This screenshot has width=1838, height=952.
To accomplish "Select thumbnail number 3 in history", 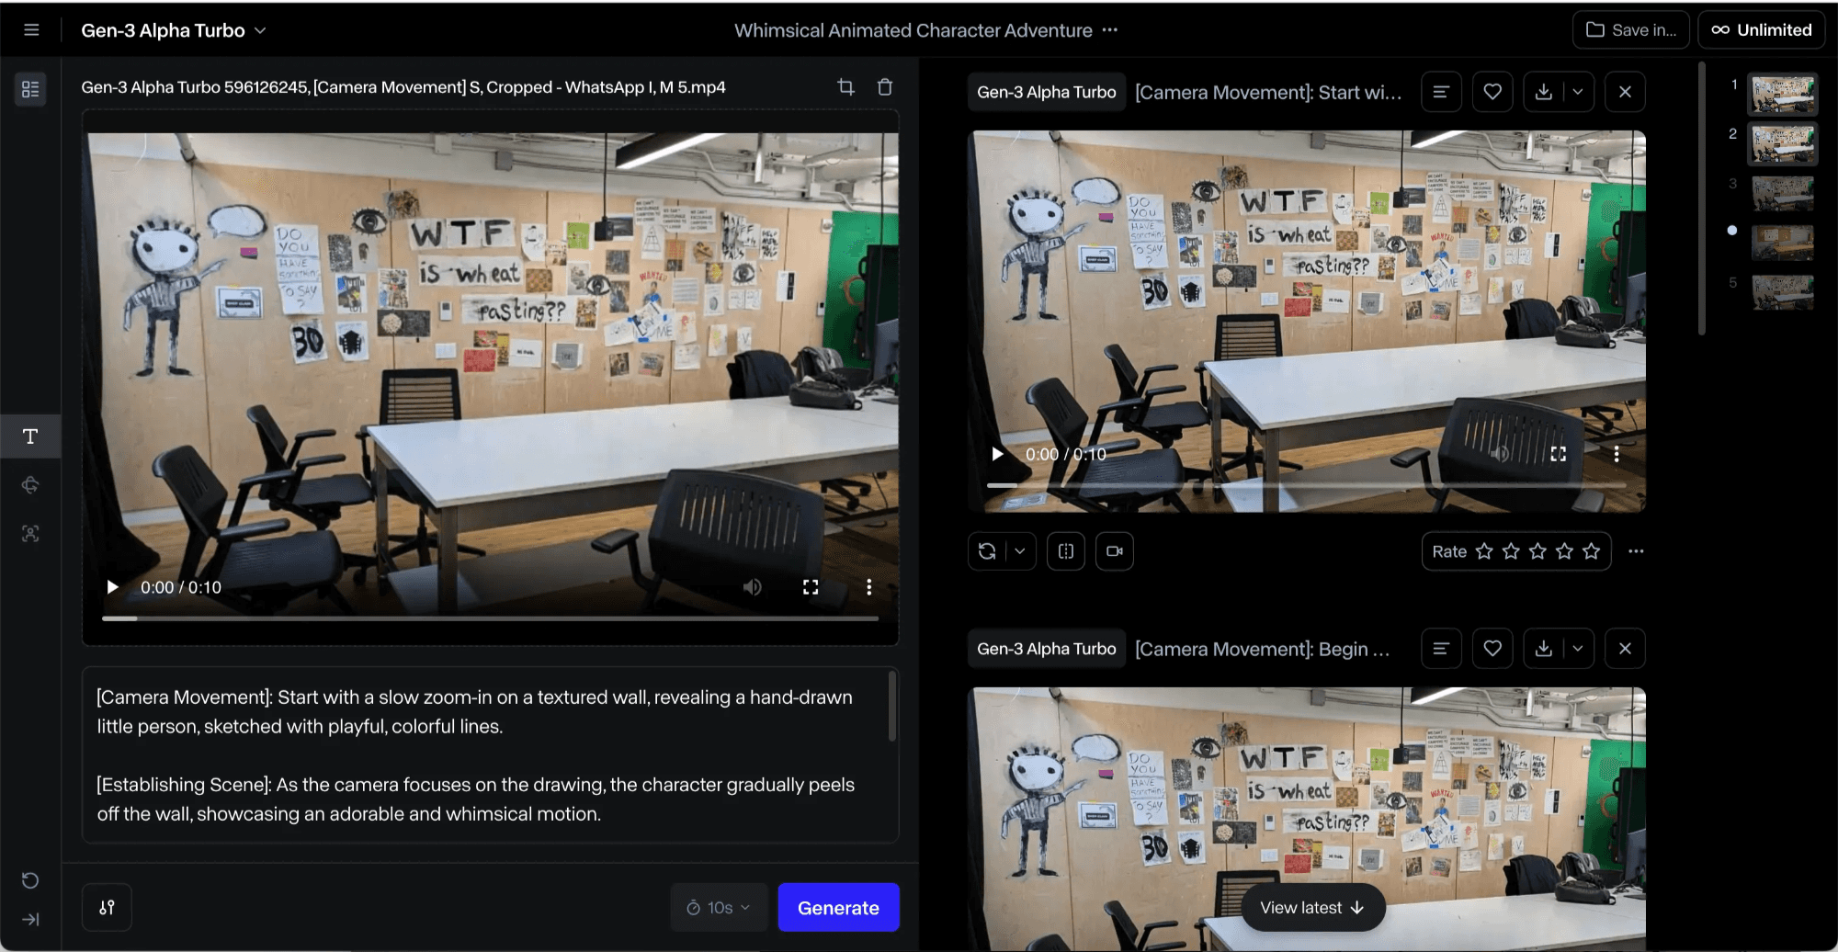I will (1782, 194).
